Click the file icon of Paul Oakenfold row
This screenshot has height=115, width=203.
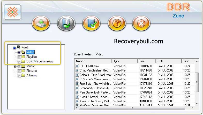point(77,92)
